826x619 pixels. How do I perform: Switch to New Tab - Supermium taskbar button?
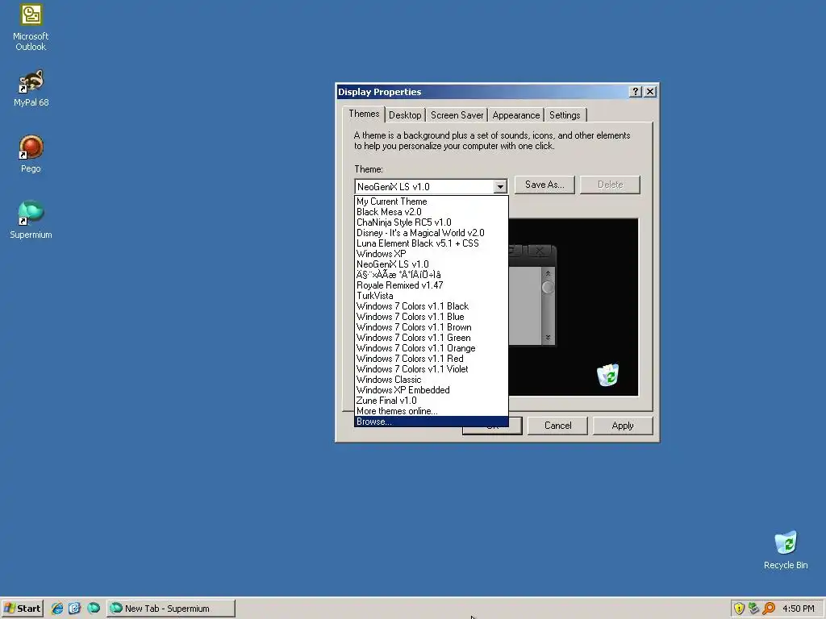(171, 609)
